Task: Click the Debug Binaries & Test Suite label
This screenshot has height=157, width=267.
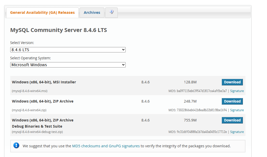Action: click(37, 126)
